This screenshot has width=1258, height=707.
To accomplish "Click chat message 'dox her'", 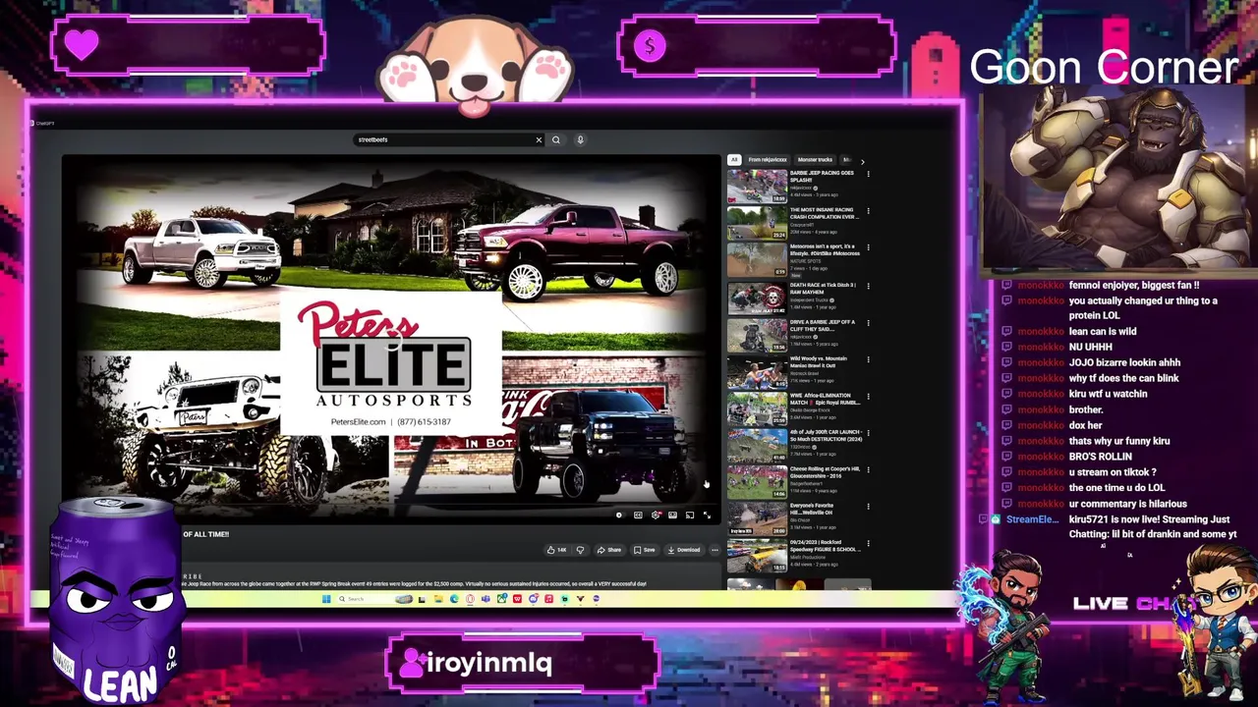I will (1086, 425).
